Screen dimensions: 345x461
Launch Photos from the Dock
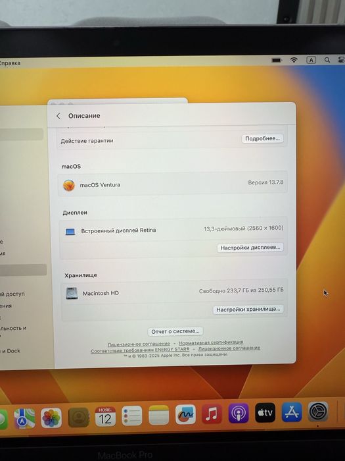[51, 418]
